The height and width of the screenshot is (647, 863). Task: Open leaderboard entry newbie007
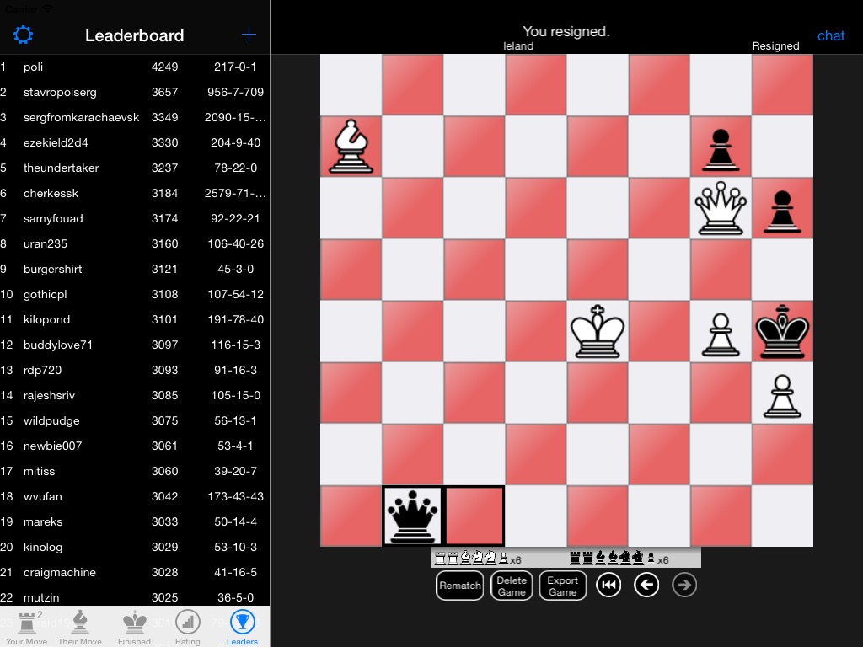click(135, 446)
